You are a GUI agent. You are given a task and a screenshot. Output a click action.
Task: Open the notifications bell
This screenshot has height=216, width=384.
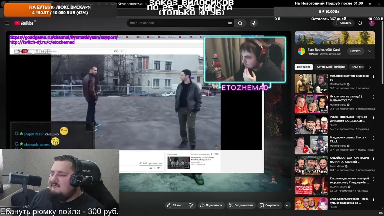360,23
